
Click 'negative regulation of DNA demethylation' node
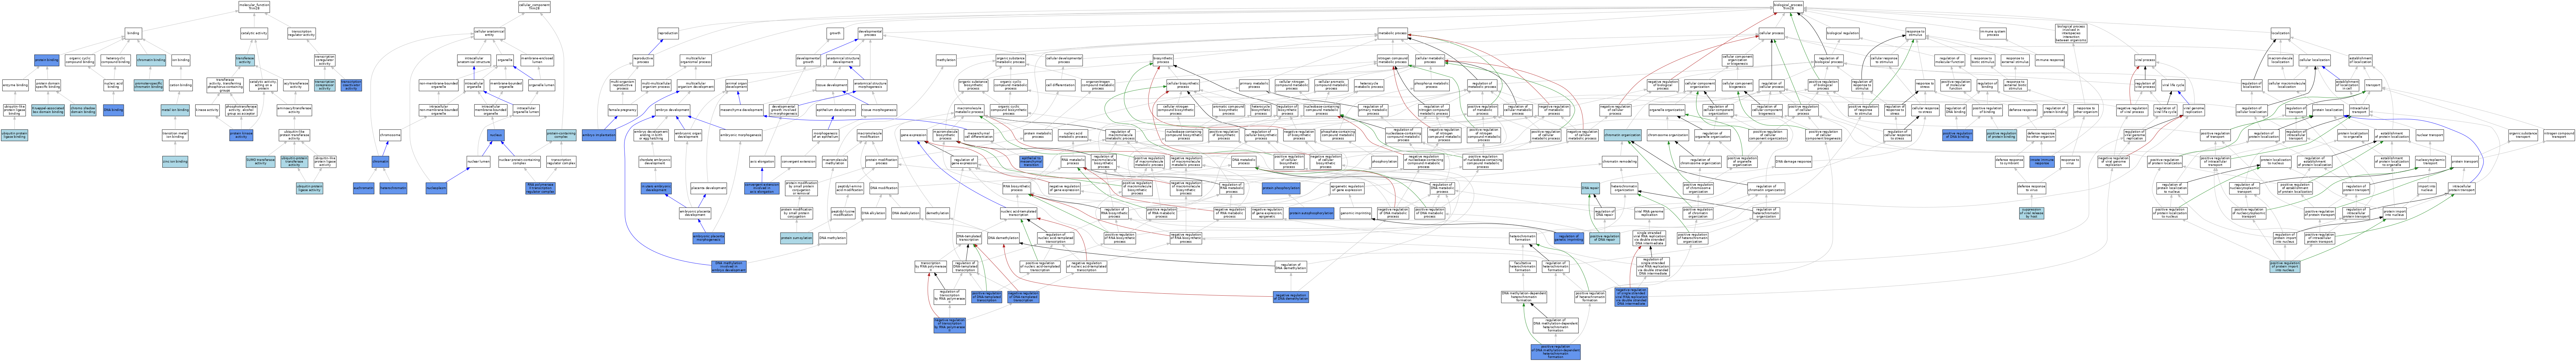point(1291,297)
